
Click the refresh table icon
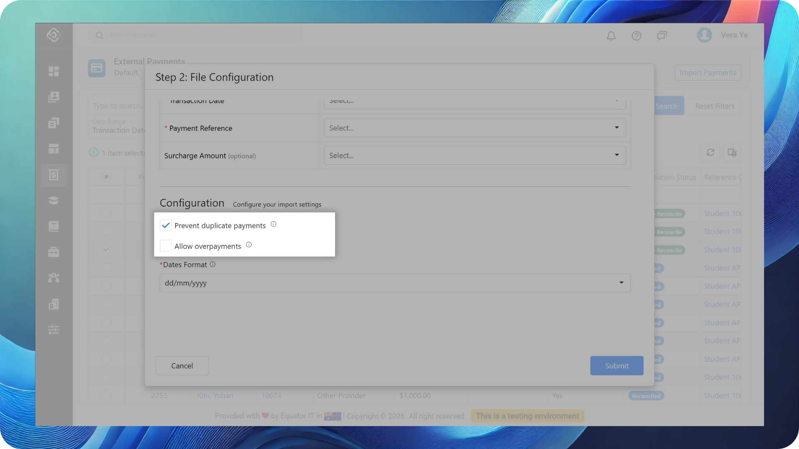coord(710,153)
